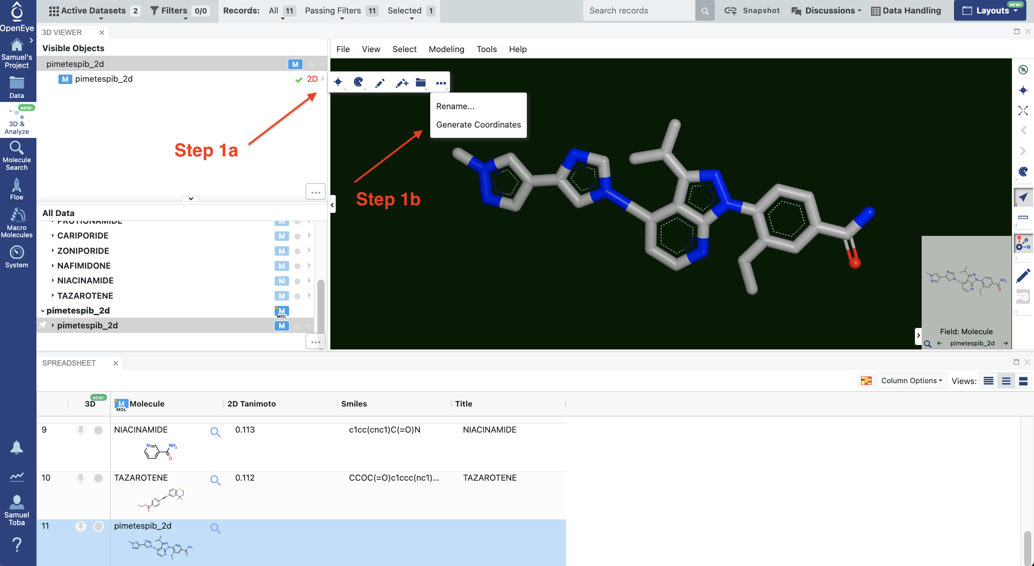Screen dimensions: 1034x566
Task: Toggle visibility dot for CARIPORIDE
Action: 297,236
